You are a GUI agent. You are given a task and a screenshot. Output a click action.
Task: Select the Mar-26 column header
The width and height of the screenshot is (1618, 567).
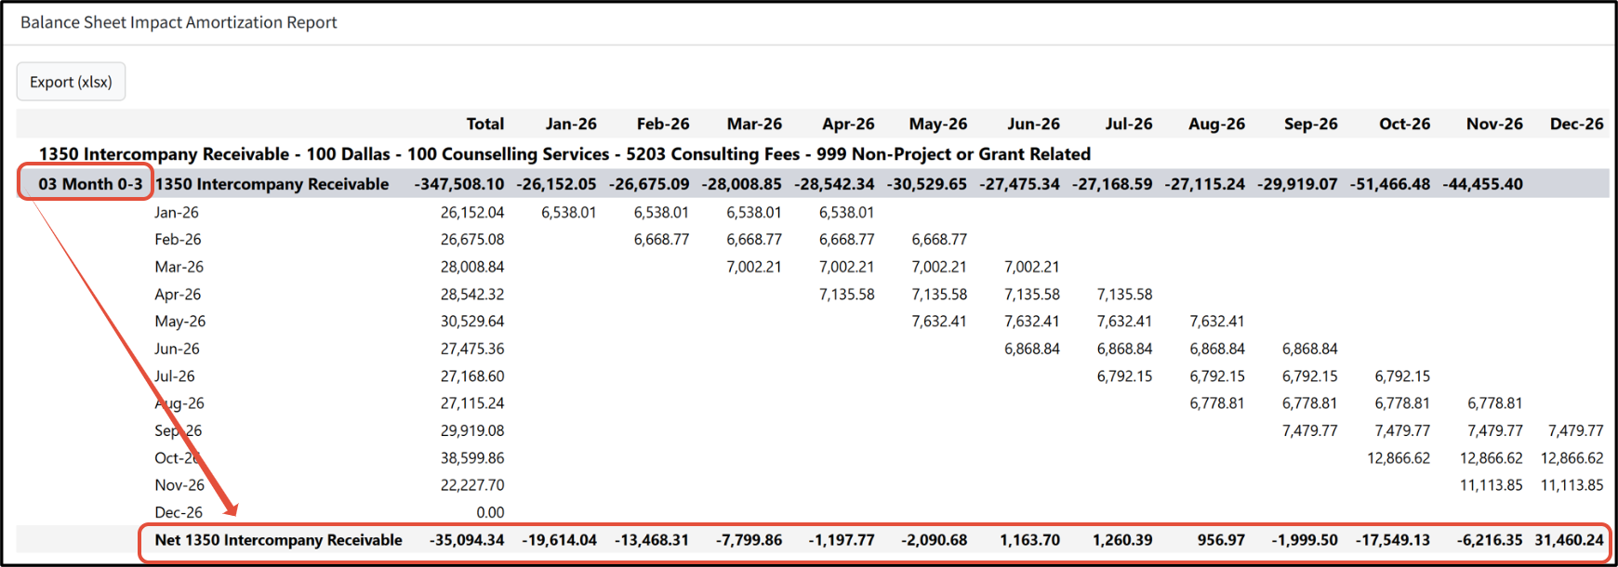click(x=754, y=124)
